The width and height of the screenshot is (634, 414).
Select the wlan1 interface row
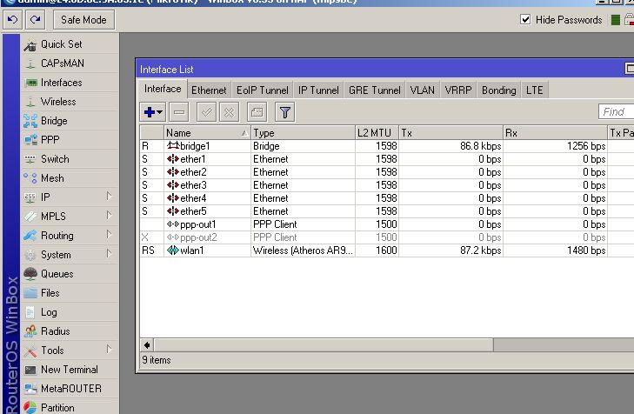[386, 250]
